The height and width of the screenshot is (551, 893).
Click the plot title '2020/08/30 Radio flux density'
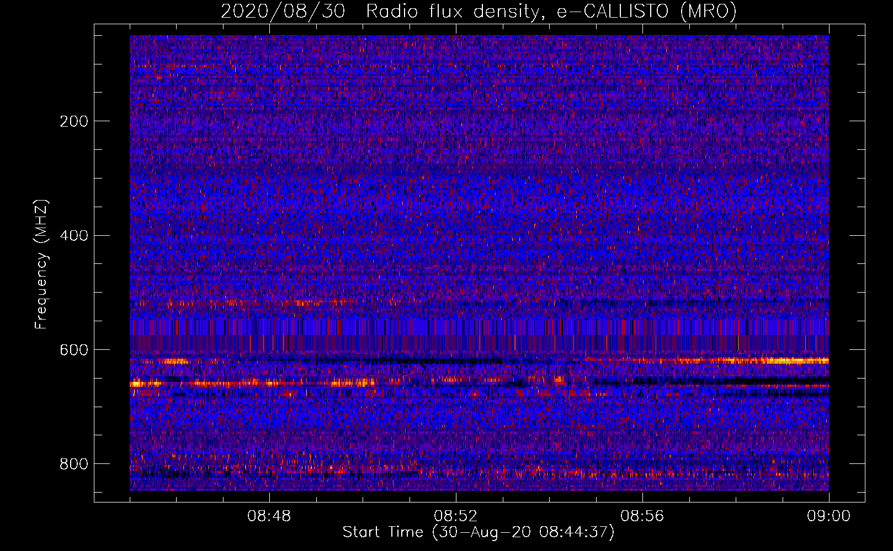tap(479, 12)
